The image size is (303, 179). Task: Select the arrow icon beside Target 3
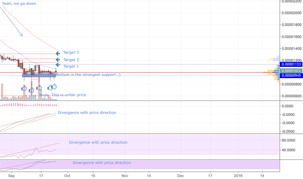click(58, 53)
